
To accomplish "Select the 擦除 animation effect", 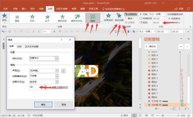I will [x=17, y=18].
